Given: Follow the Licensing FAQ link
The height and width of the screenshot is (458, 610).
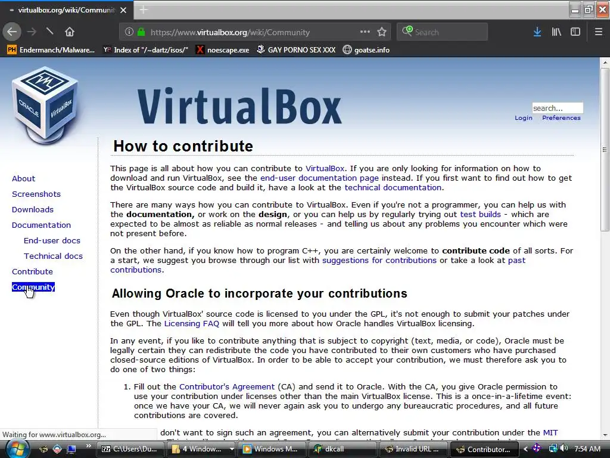Looking at the screenshot, I should 191,324.
